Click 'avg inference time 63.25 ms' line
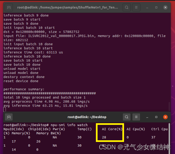 (46, 106)
